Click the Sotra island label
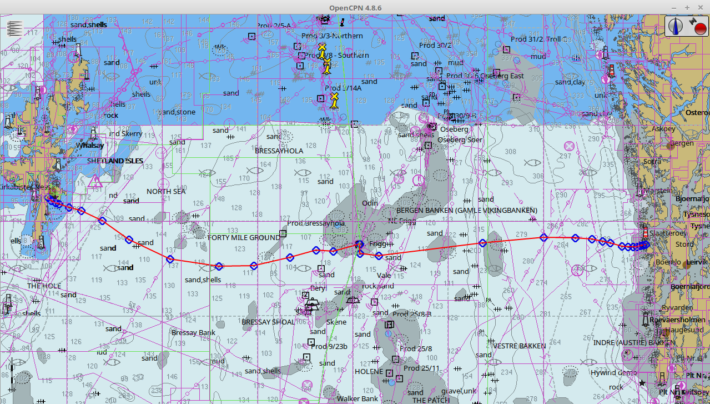710x404 pixels. [652, 162]
